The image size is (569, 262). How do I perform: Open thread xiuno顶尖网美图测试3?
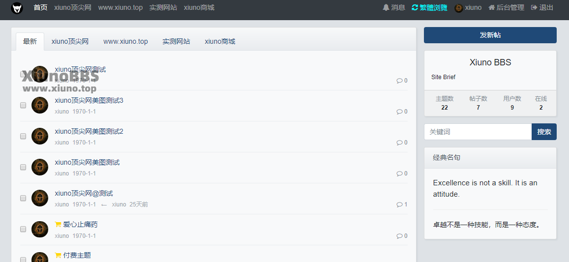[89, 100]
